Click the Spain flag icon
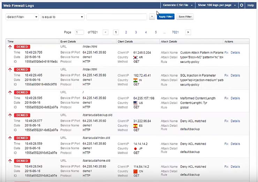This screenshot has height=182, width=258. pos(136,126)
